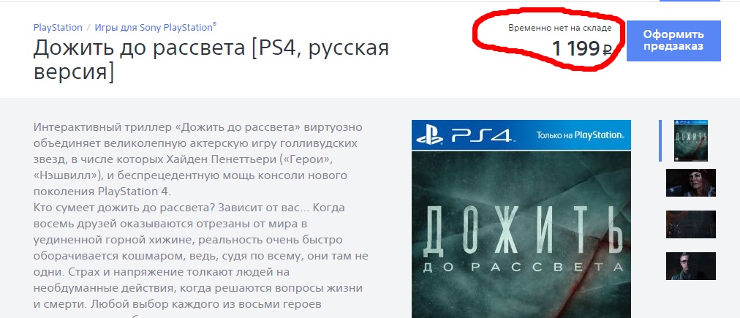Click the Только на PlayStation label
The width and height of the screenshot is (740, 318).
tap(579, 135)
